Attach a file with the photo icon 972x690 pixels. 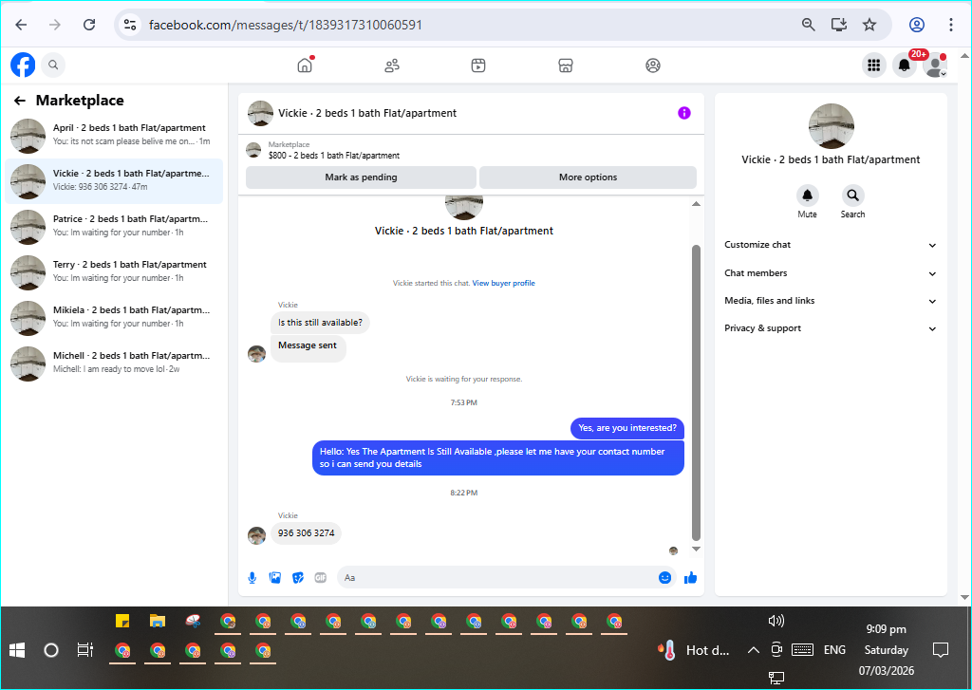tap(275, 578)
